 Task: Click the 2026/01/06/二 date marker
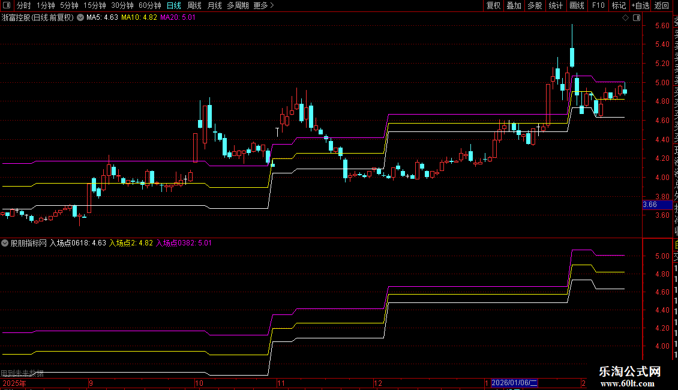pos(515,383)
